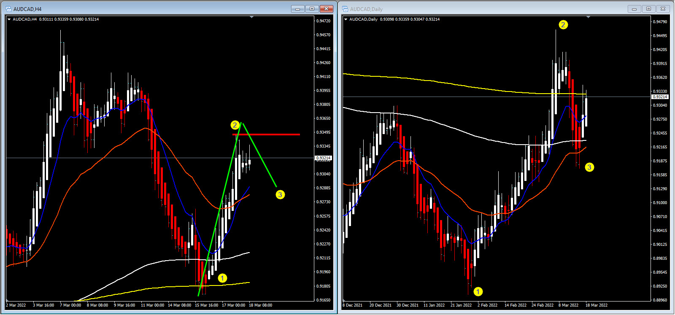675x315 pixels.
Task: Minimize the AUDCAD,H4 chart window
Action: coord(297,9)
